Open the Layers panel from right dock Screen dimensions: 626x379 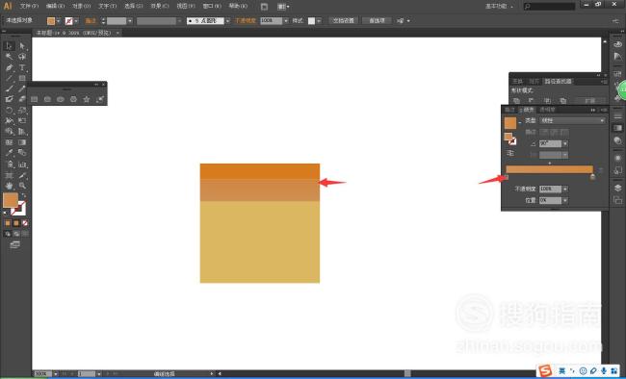(617, 188)
